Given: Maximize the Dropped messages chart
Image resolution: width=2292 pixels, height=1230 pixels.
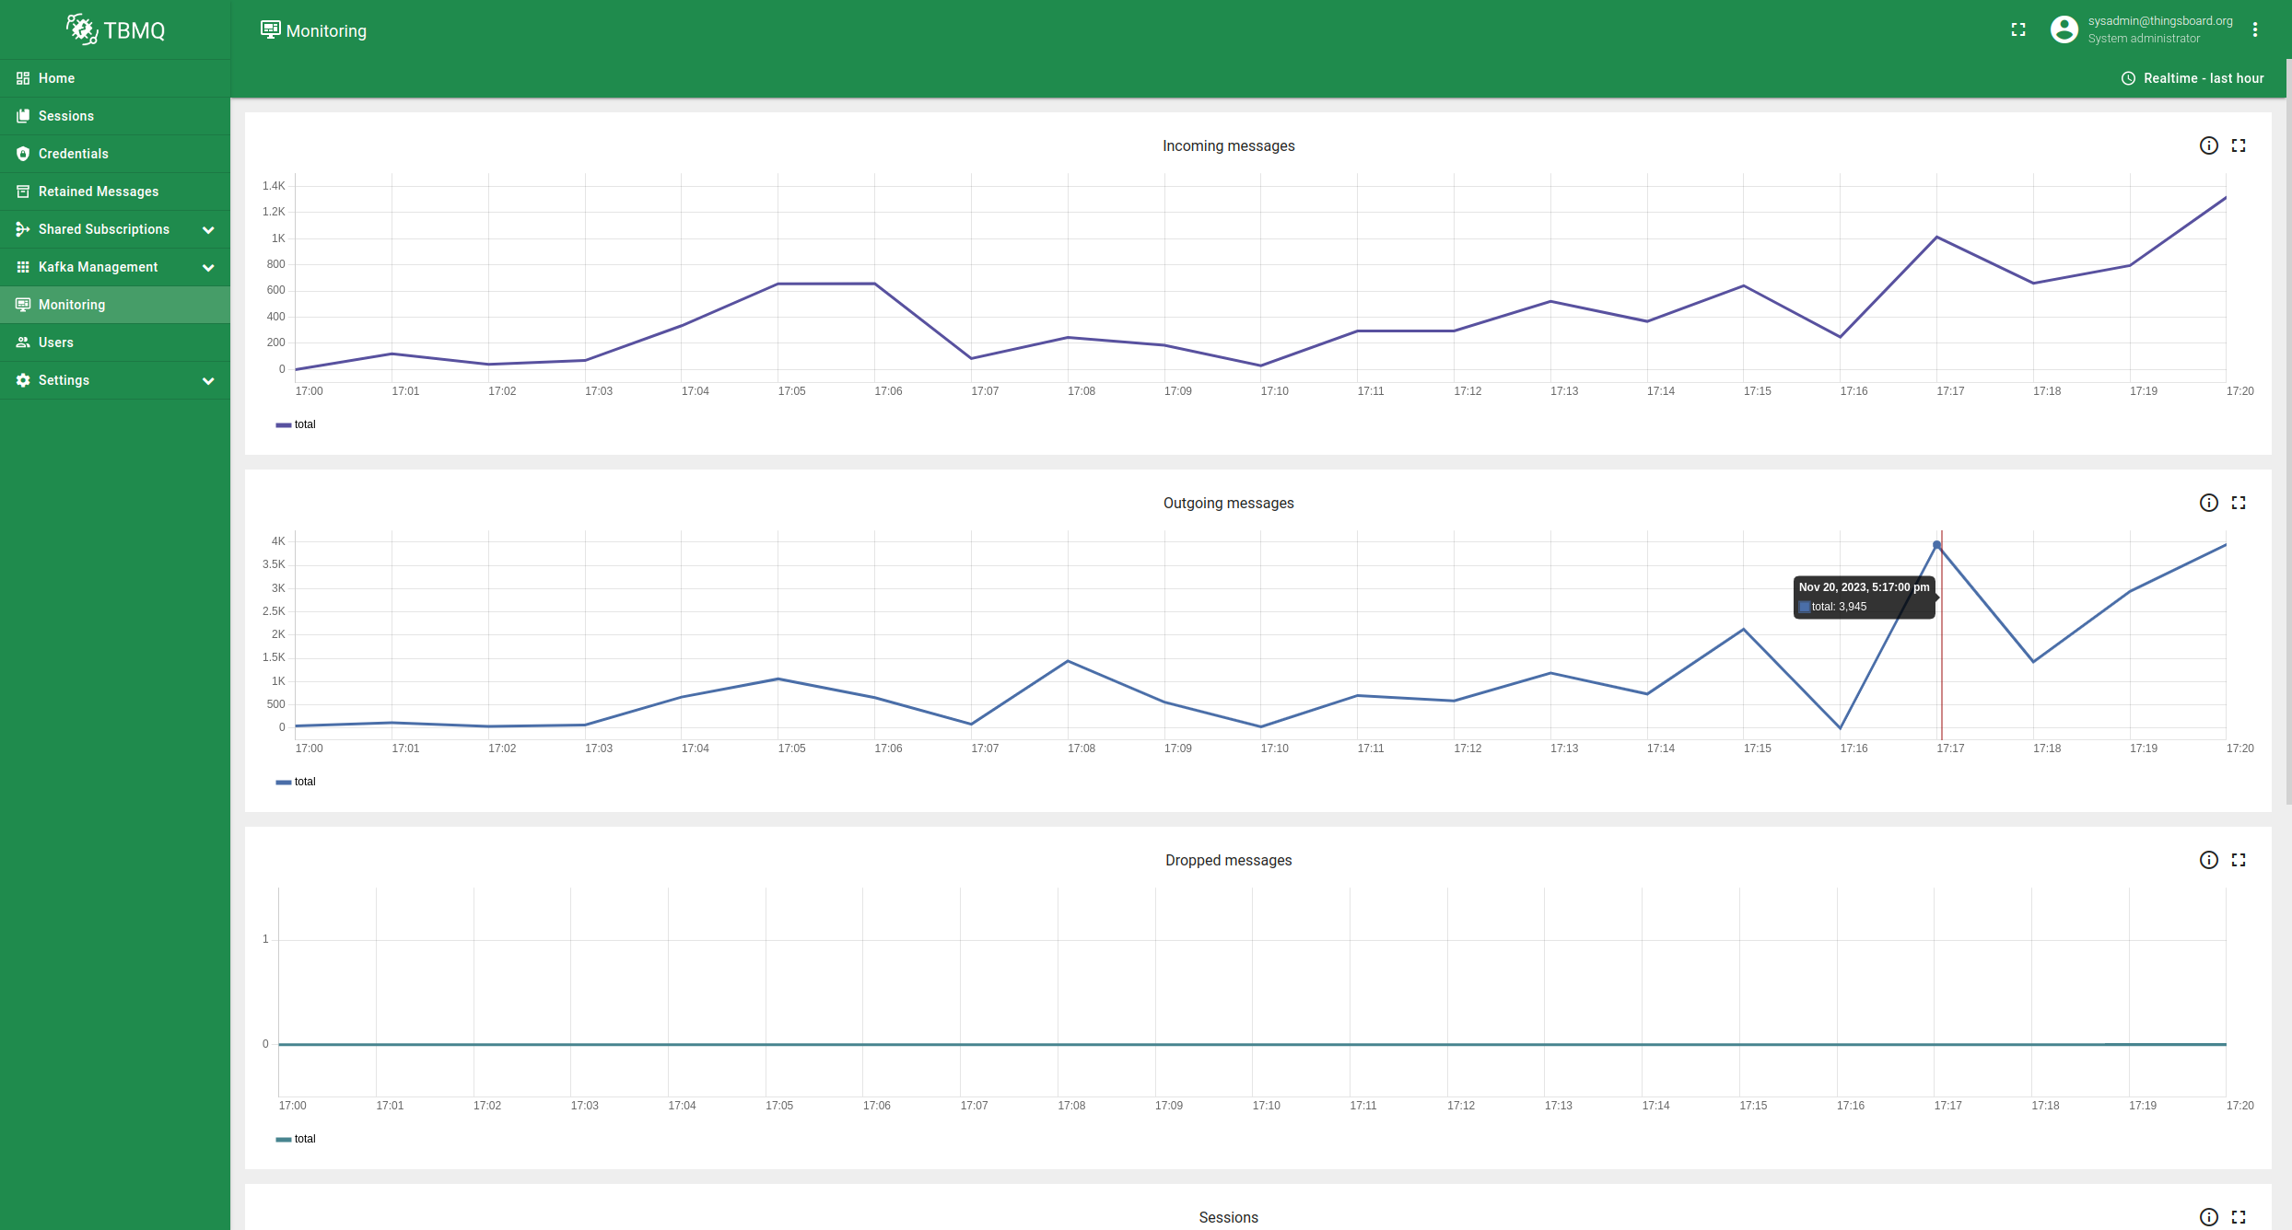Looking at the screenshot, I should click(x=2239, y=860).
